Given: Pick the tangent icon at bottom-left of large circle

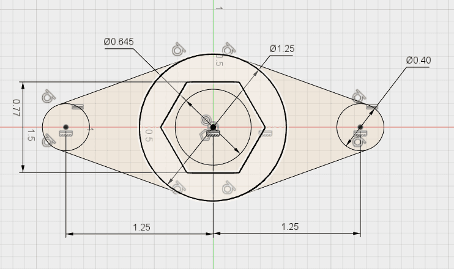Looking at the screenshot, I should 177,188.
